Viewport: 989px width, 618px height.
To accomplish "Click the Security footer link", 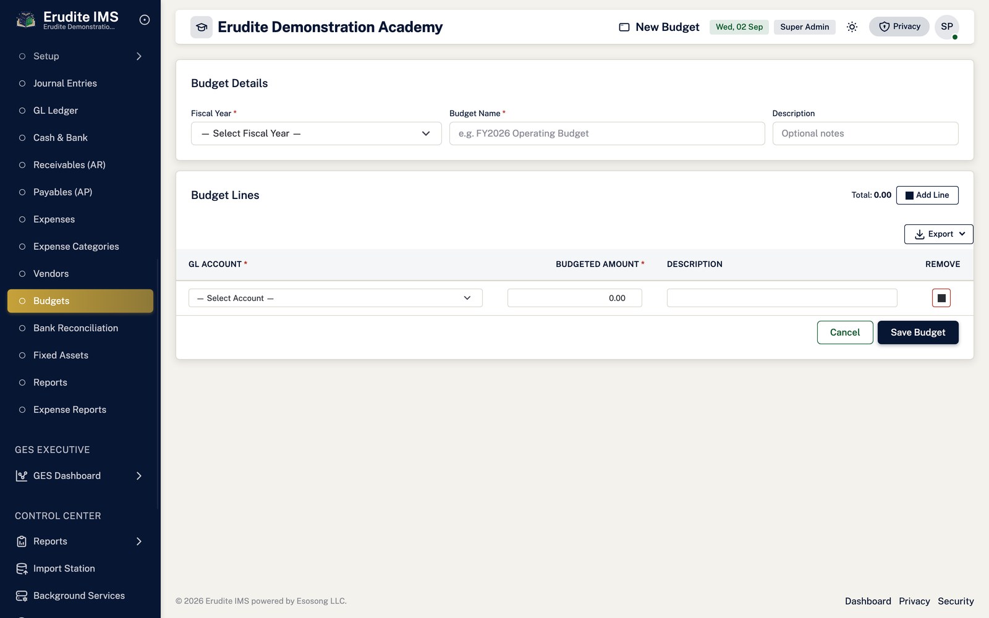I will click(956, 601).
